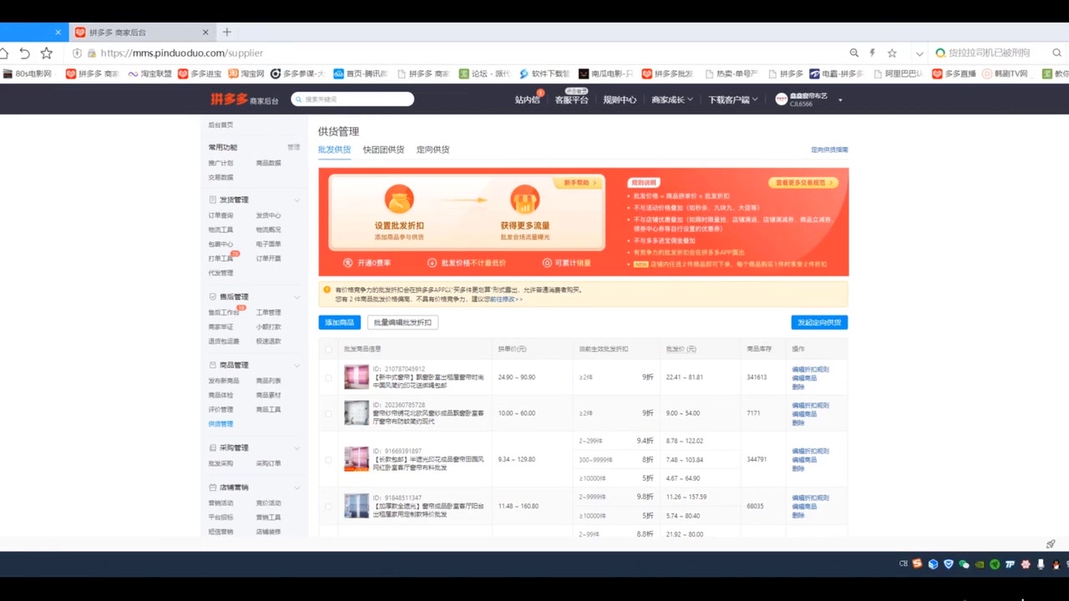This screenshot has height=601, width=1069.
Task: Expand the browser address bar dropdown arrow
Action: tap(920, 53)
